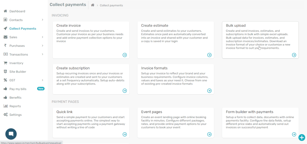Screen dimensions: 307x144
Task: Expand the GST menu chevron
Action: (42, 80)
